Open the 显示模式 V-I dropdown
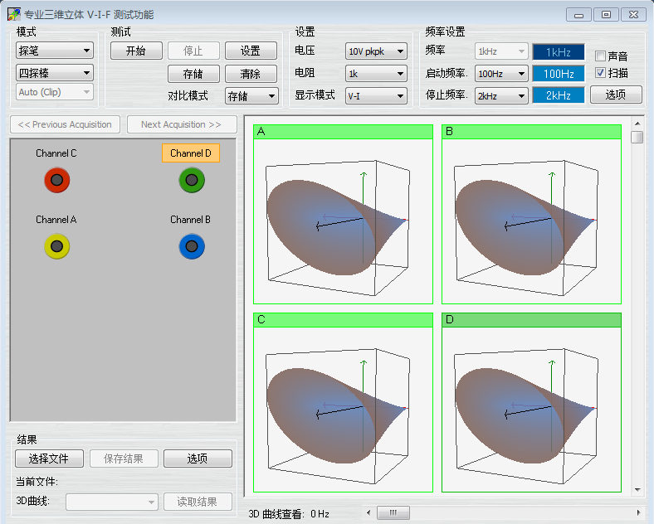 [x=376, y=96]
